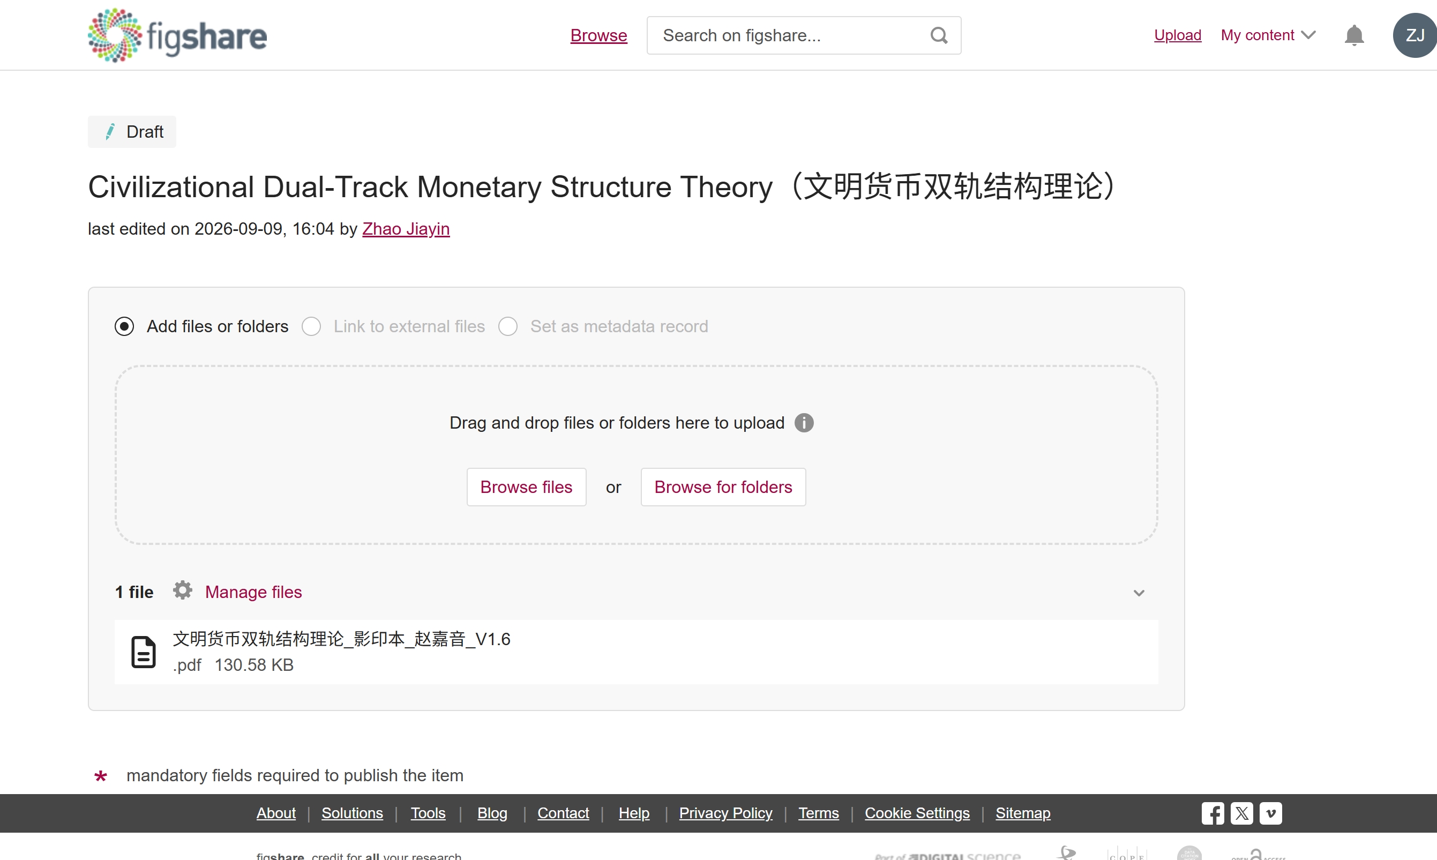Open the notifications bell

pyautogui.click(x=1353, y=35)
